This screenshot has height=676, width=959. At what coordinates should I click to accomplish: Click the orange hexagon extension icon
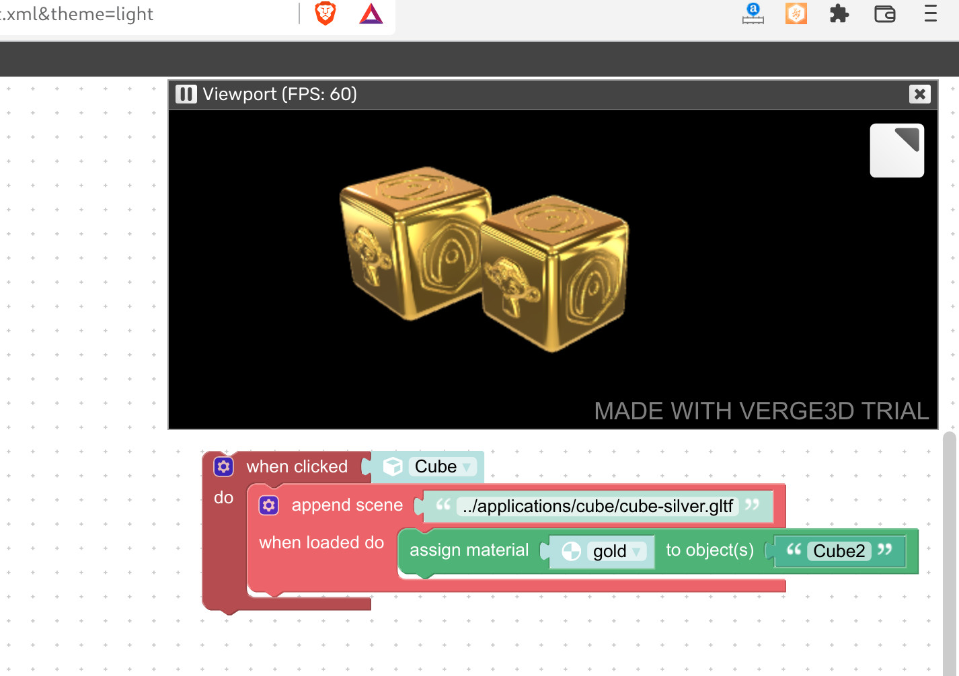tap(796, 13)
